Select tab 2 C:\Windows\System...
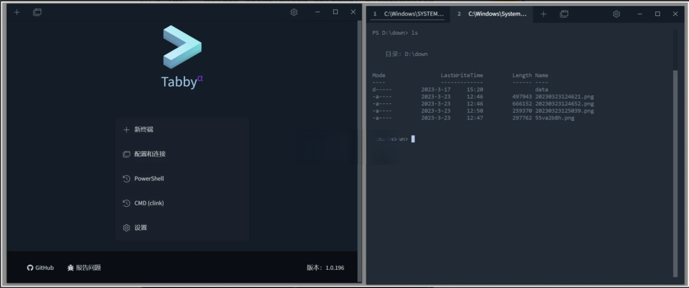 pyautogui.click(x=492, y=14)
